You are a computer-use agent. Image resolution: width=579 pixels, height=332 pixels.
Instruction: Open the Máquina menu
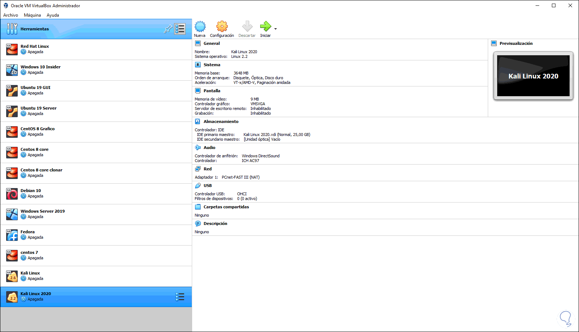32,15
